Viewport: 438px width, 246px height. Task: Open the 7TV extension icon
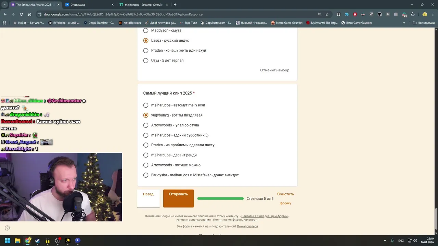pyautogui.click(x=347, y=14)
